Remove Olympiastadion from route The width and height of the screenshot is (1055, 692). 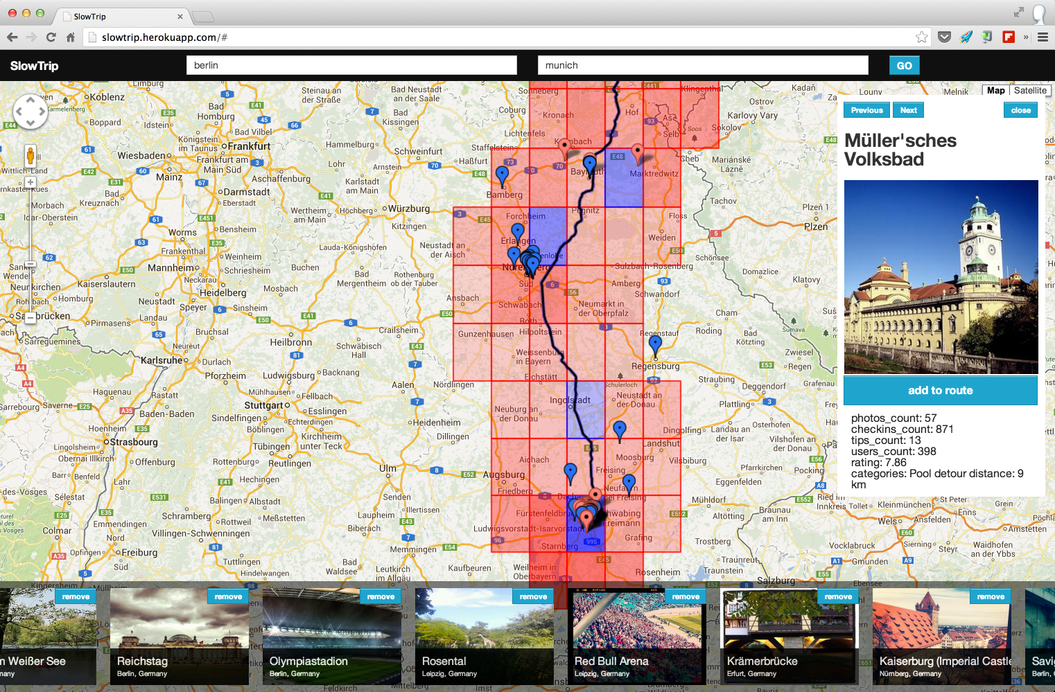(381, 596)
